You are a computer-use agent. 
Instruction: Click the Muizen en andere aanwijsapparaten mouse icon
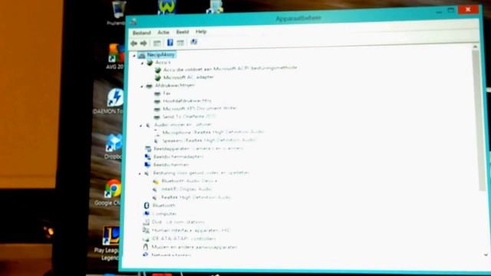[145, 247]
